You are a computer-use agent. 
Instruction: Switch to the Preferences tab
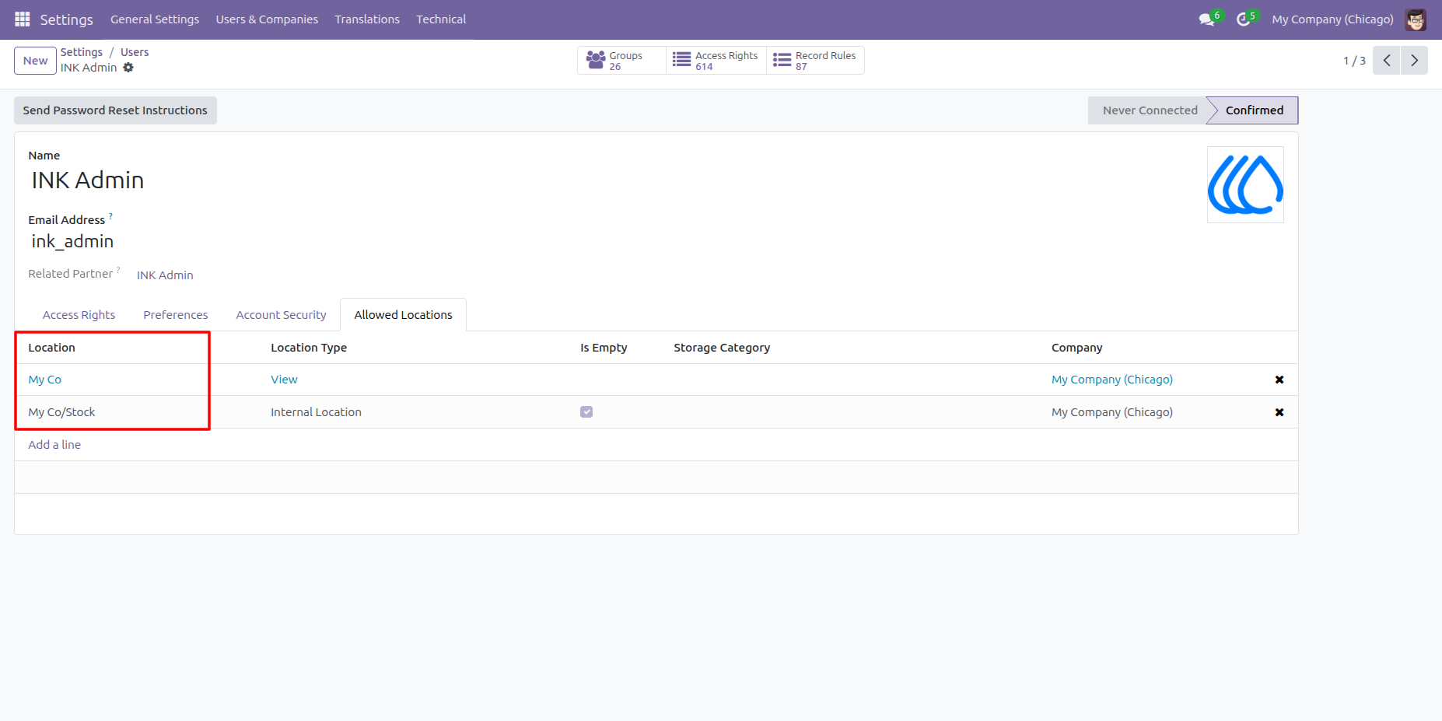[x=176, y=315]
